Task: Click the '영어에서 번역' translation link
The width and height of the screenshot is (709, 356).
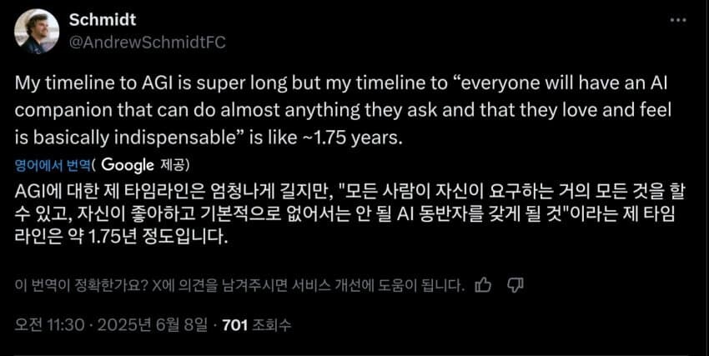Action: click(53, 164)
